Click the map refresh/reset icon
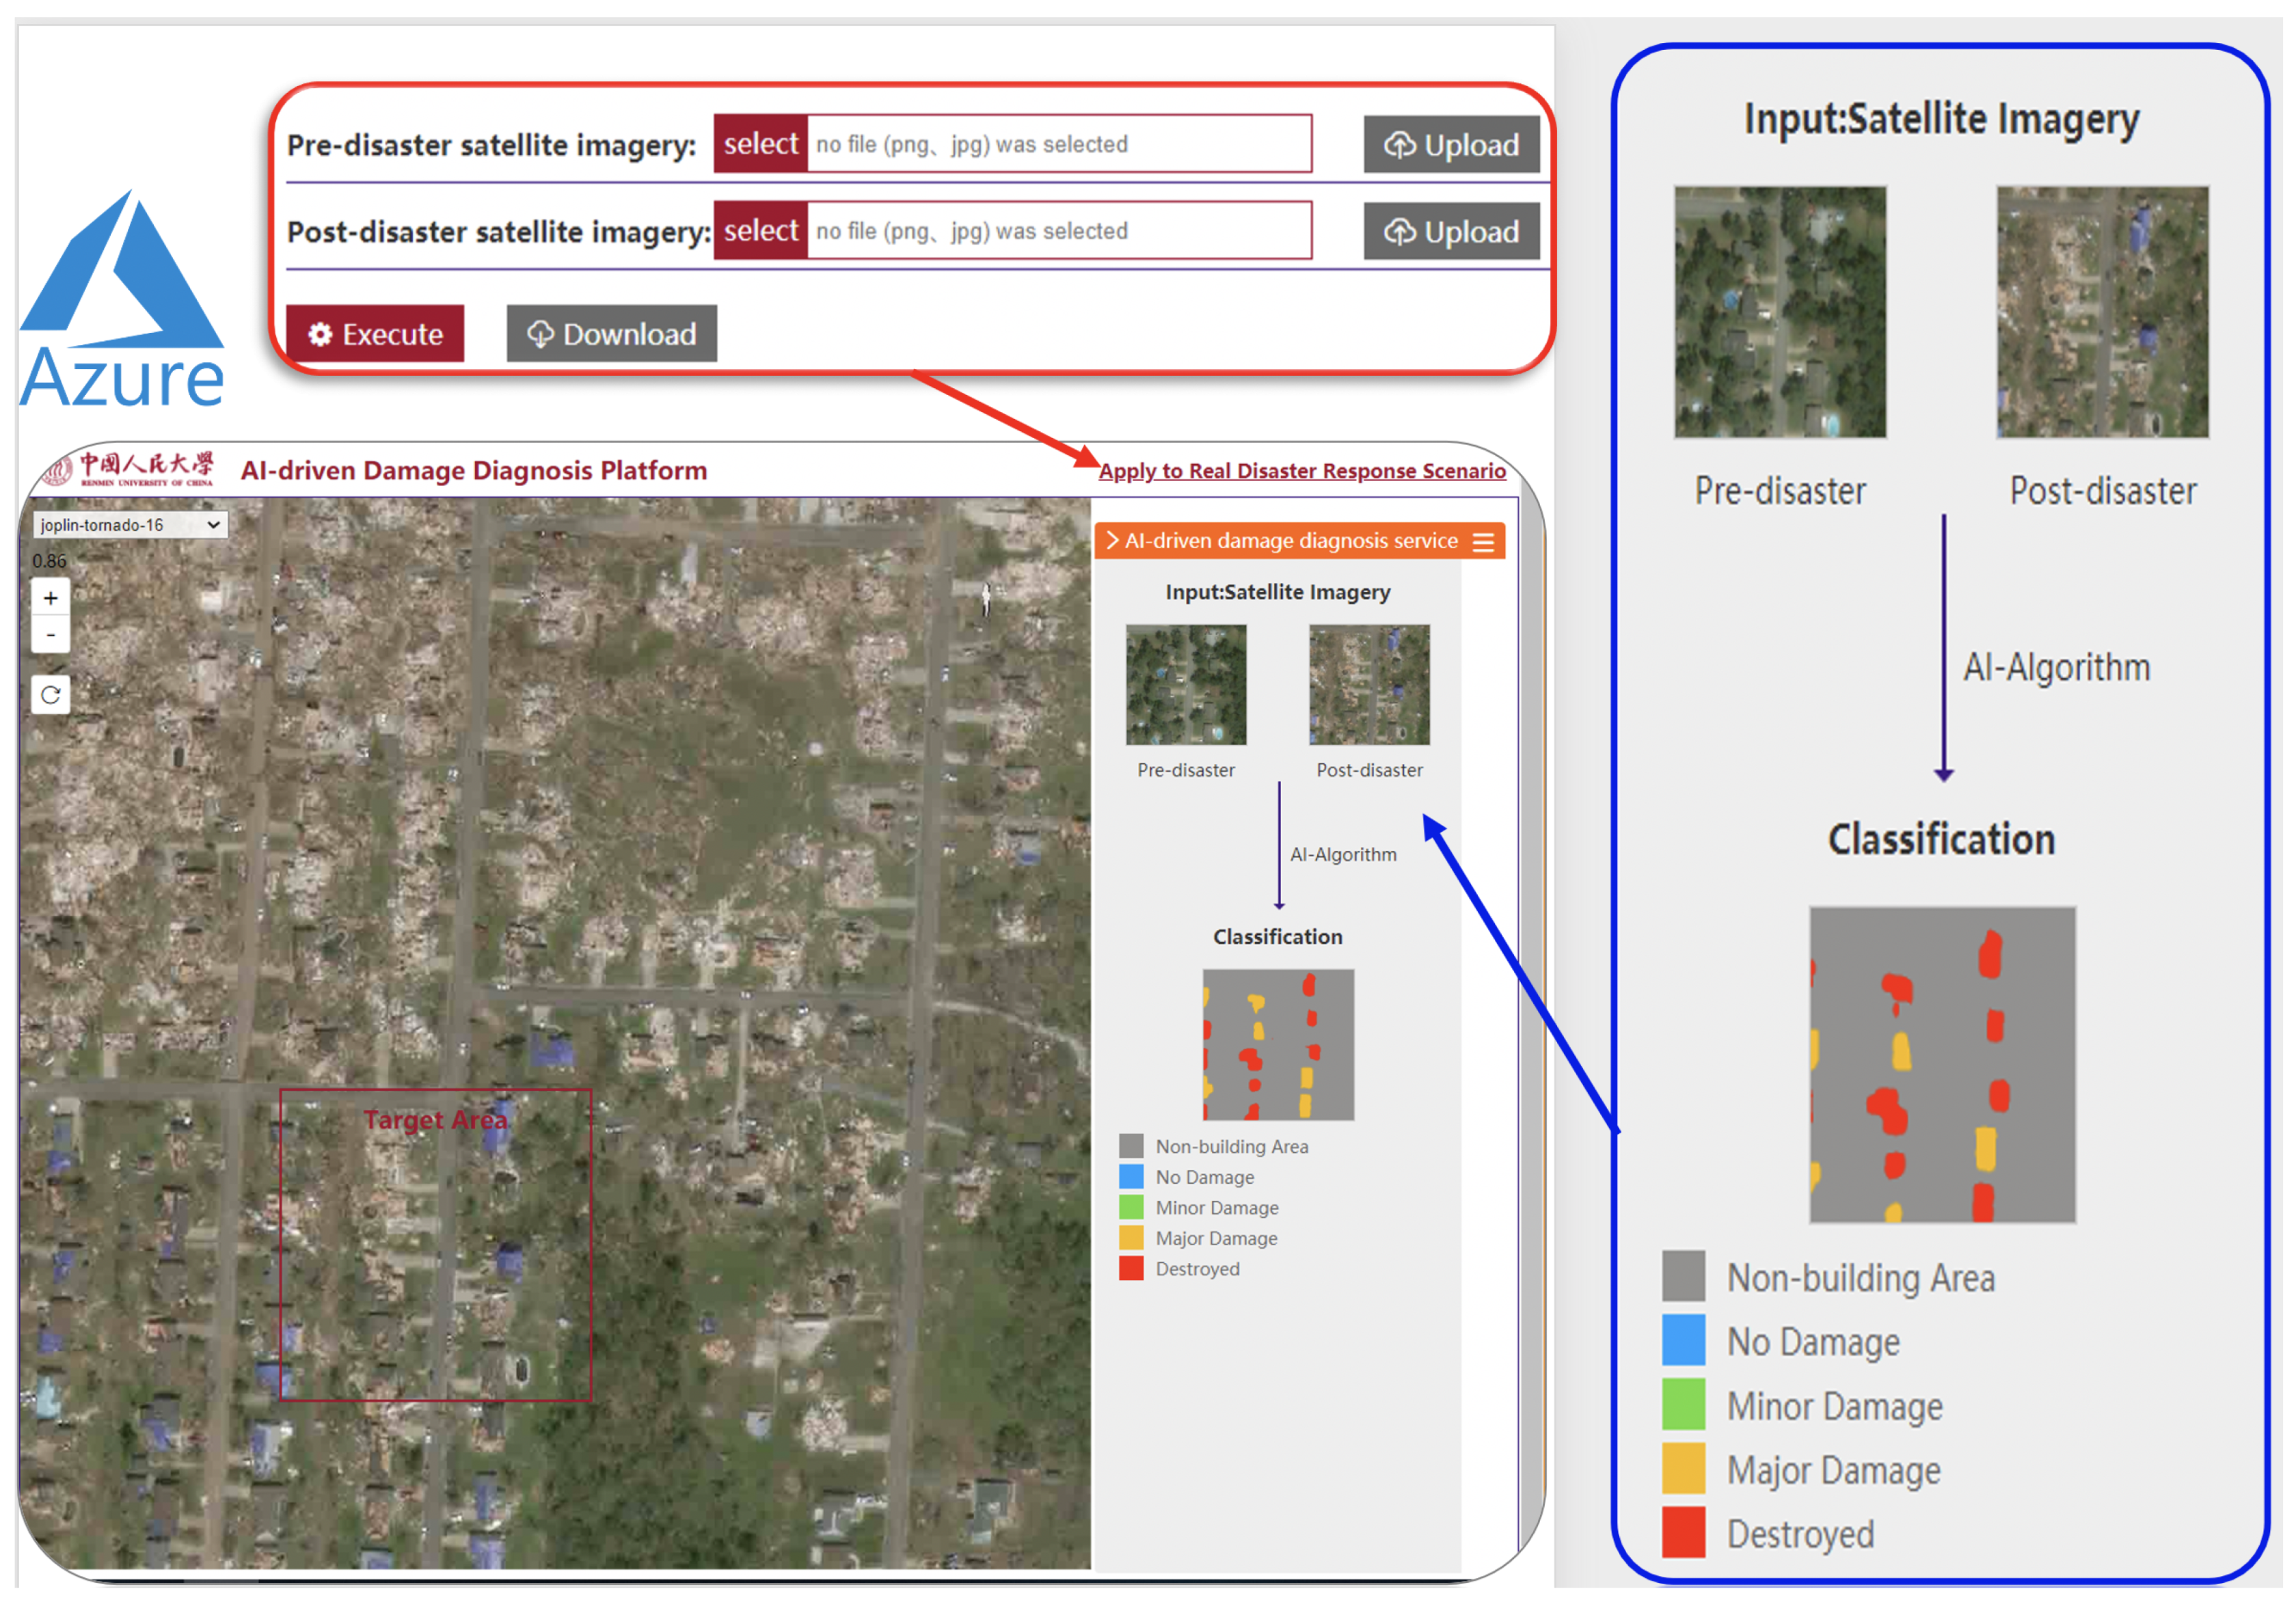 click(x=50, y=694)
